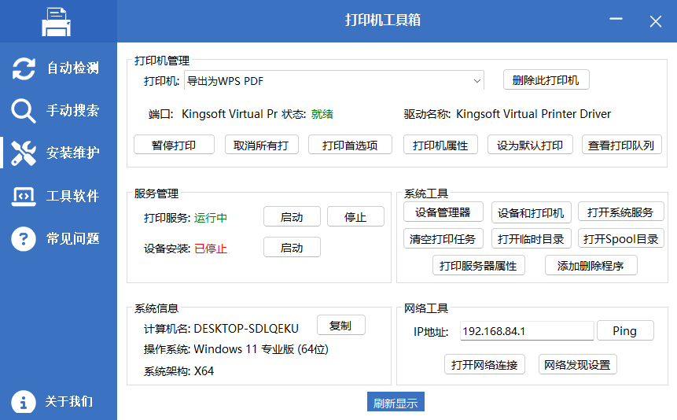The image size is (677, 420).
Task: Open the 工具软件 sidebar tab
Action: pyautogui.click(x=72, y=196)
